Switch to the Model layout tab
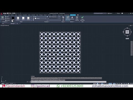 click(x=3, y=83)
